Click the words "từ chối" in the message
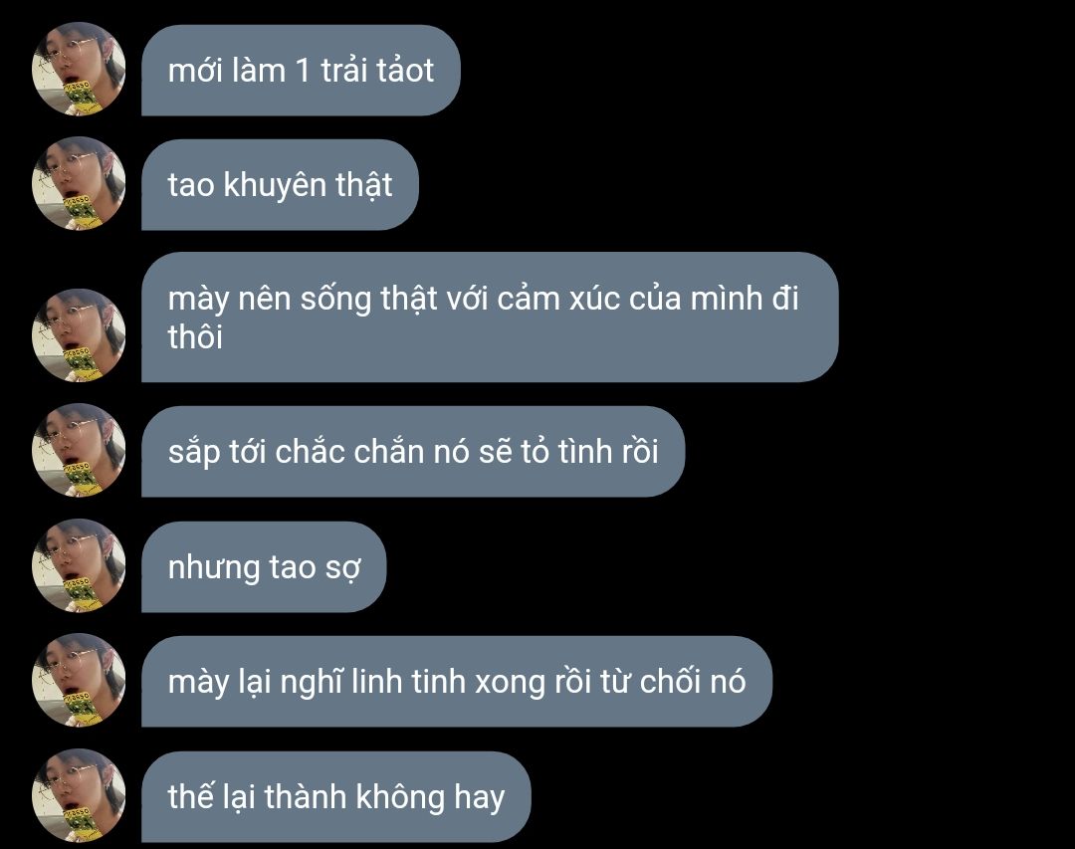 [x=651, y=682]
